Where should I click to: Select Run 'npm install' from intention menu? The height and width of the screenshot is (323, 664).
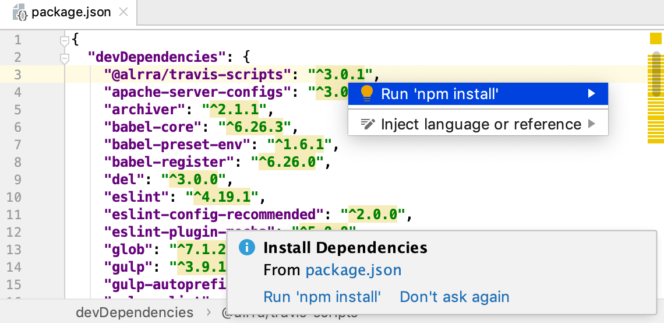point(440,93)
